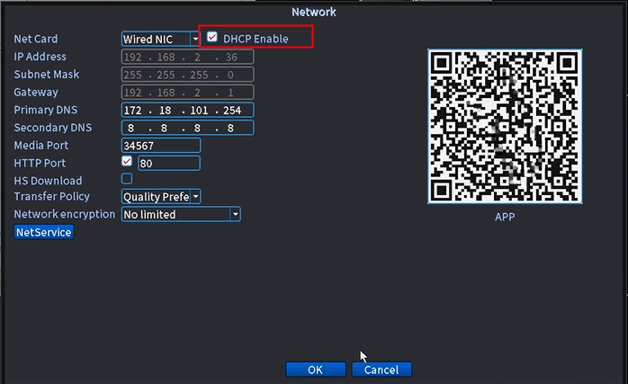The height and width of the screenshot is (384, 628).
Task: Click the Network window title text
Action: click(314, 12)
